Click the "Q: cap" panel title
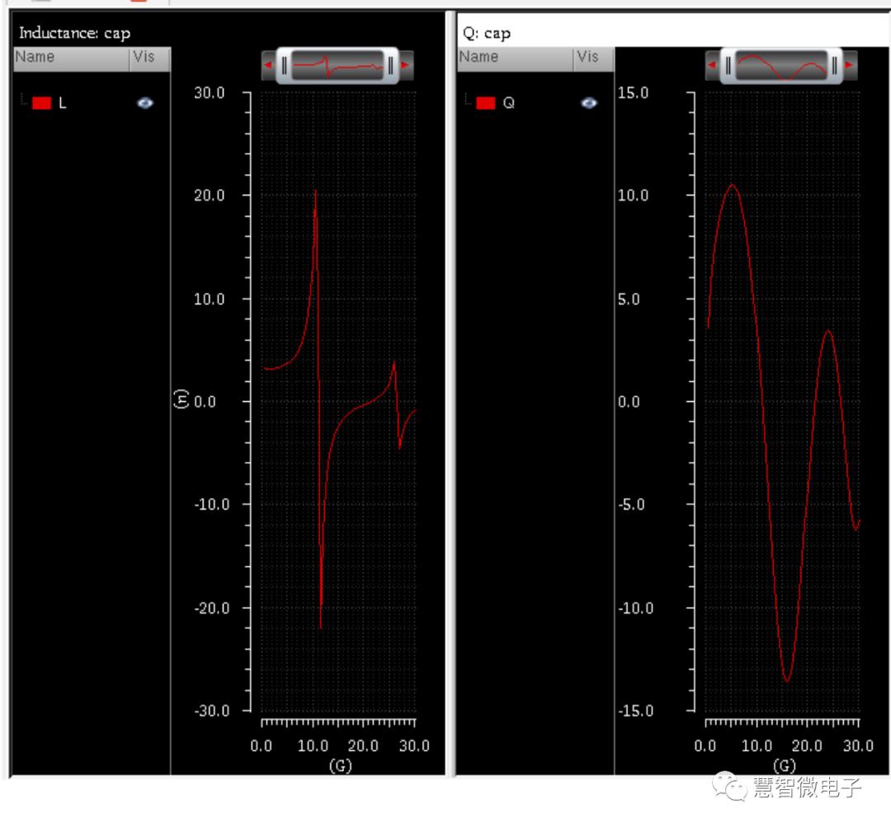 coord(487,33)
